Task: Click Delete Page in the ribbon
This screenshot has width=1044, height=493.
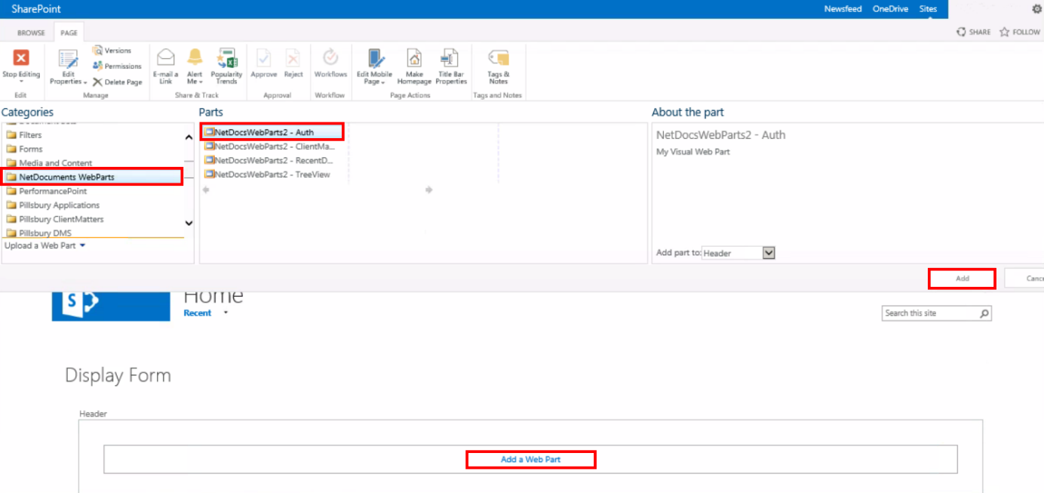Action: point(117,82)
